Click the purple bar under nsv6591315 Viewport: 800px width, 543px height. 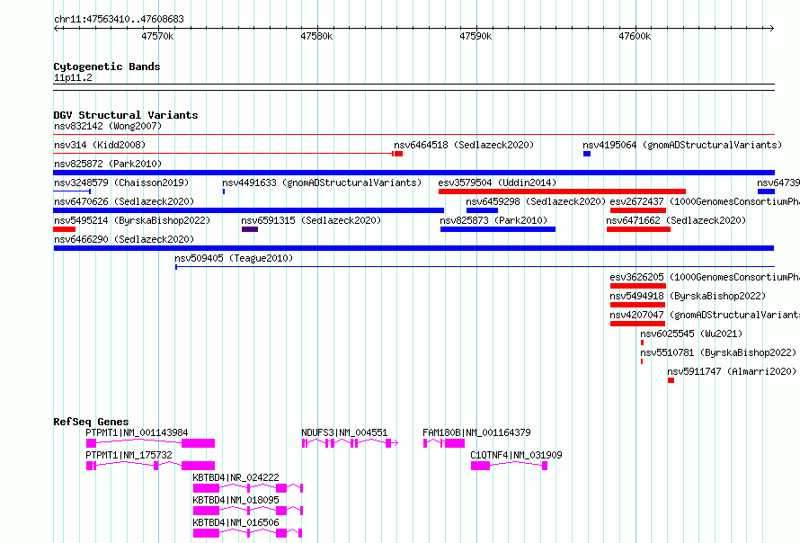click(250, 229)
